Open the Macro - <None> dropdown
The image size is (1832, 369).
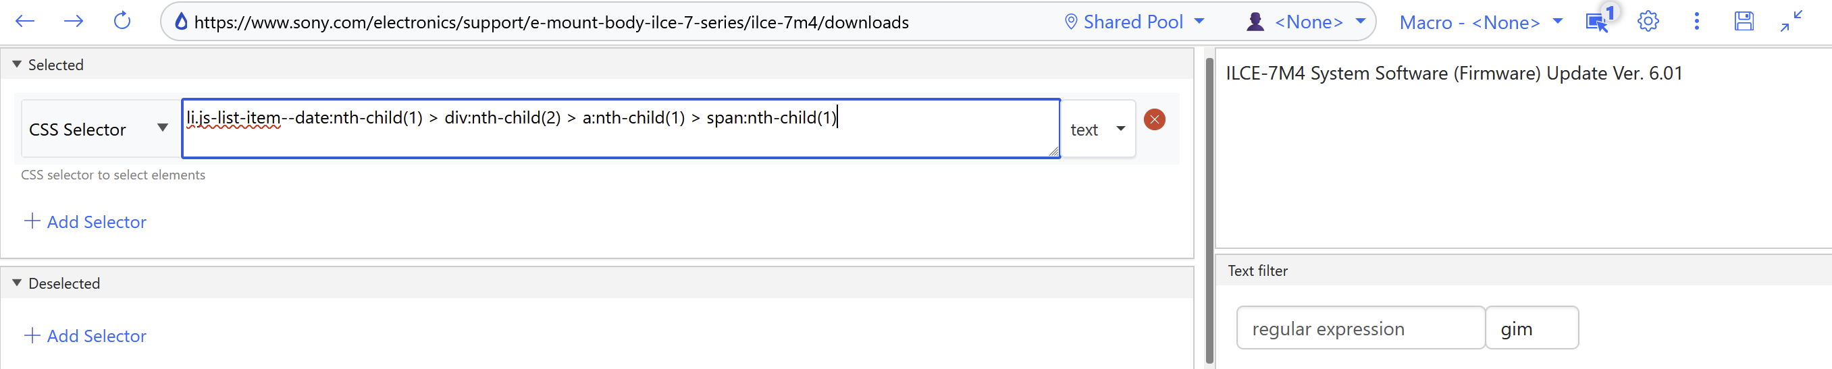click(1481, 23)
